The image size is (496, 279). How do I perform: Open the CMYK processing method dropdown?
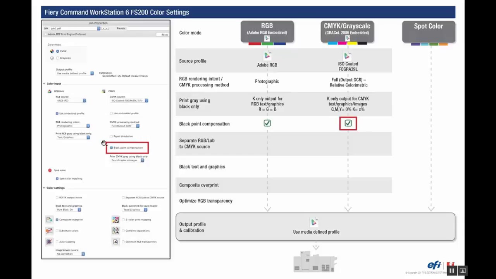coord(125,126)
